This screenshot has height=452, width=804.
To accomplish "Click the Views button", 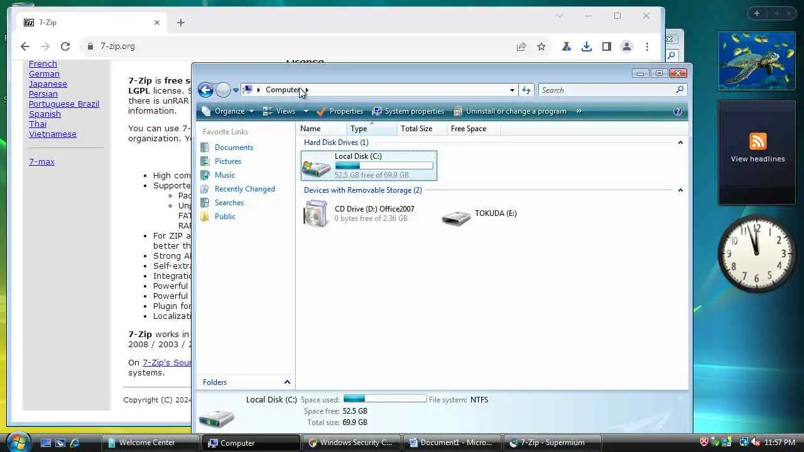I will 280,111.
